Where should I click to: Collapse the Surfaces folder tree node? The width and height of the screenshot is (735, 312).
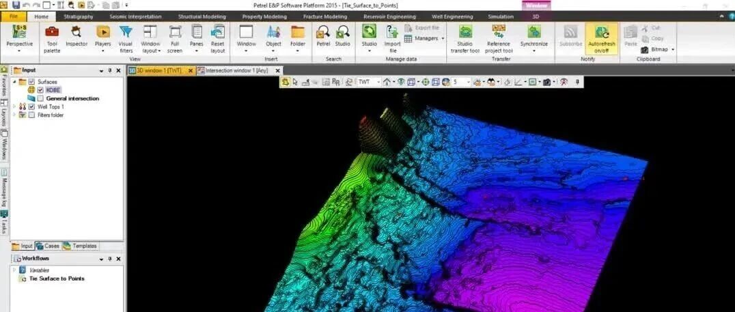point(14,82)
